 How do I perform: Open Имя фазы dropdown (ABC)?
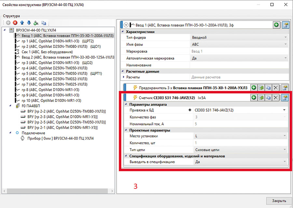[286, 44]
